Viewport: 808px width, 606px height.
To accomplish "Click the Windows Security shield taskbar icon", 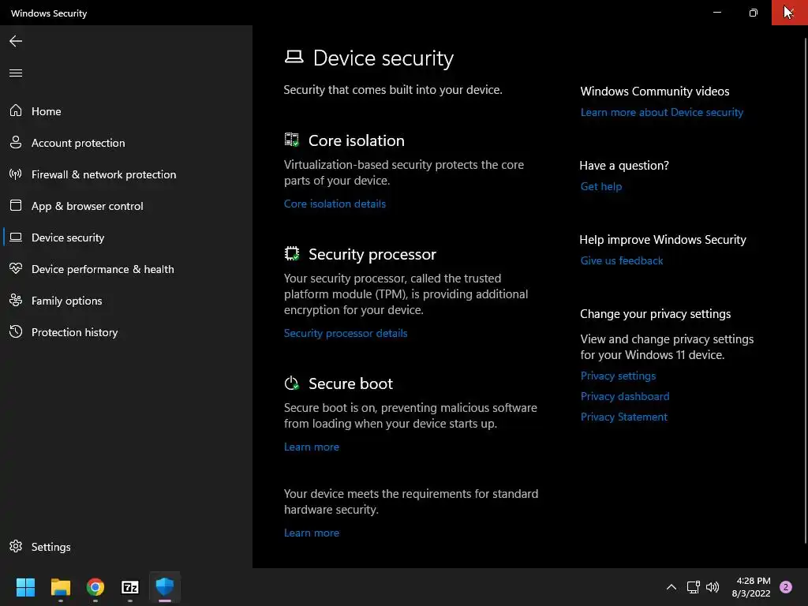I will 165,587.
